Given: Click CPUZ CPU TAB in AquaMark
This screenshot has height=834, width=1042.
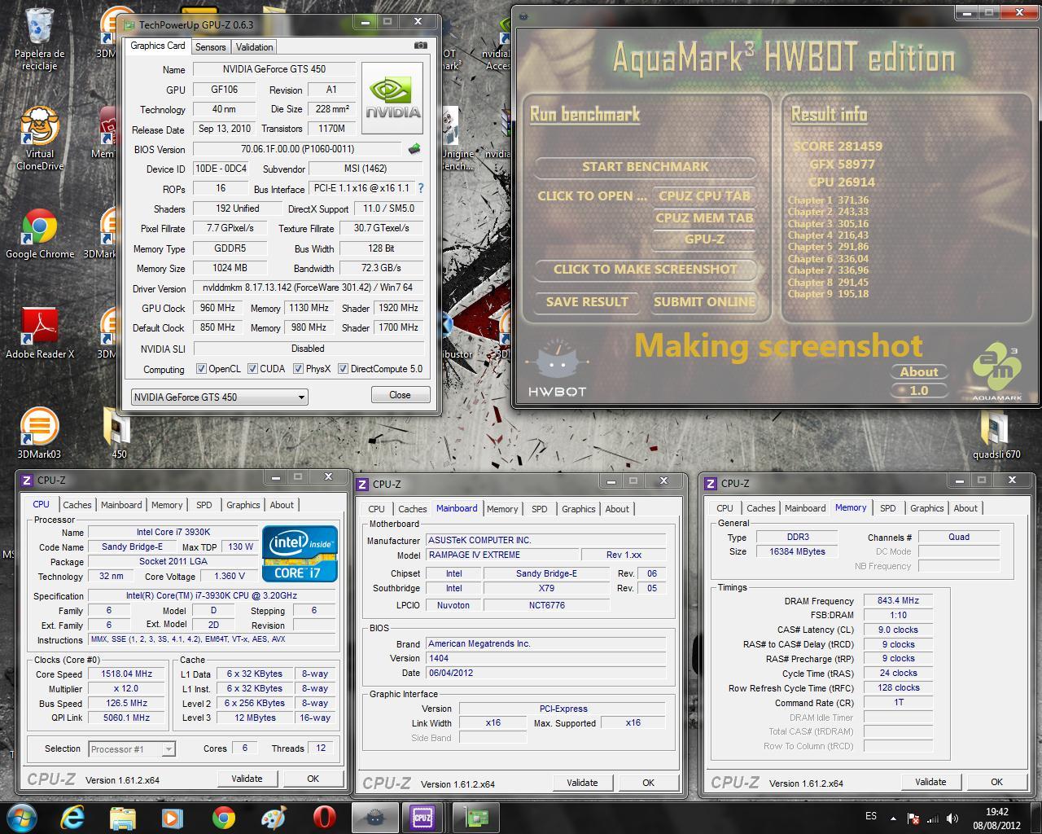Looking at the screenshot, I should tap(705, 196).
